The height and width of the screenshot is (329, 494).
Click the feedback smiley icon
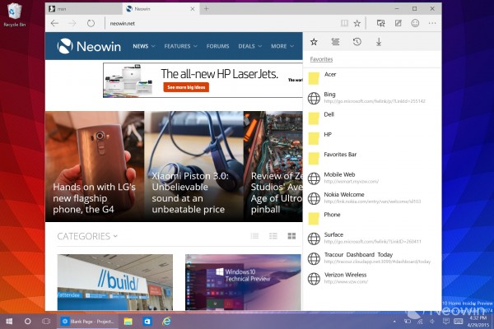click(415, 24)
